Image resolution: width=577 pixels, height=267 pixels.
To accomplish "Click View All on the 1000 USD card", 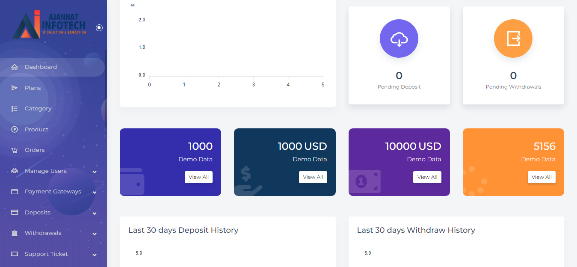I will (313, 177).
